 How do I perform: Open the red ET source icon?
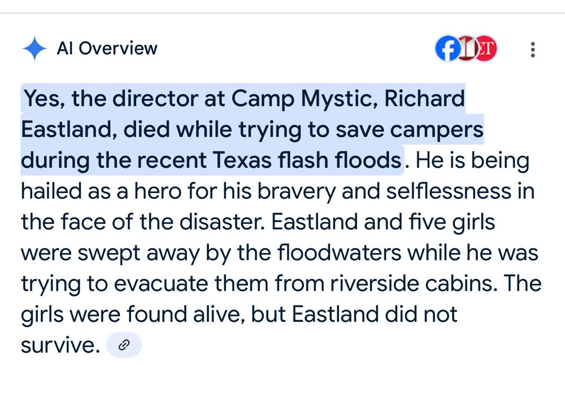486,49
